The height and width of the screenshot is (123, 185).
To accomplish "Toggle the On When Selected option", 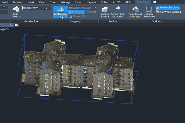I will coord(169,12).
